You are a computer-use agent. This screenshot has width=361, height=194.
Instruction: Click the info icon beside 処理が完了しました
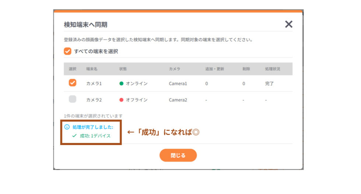(67, 127)
